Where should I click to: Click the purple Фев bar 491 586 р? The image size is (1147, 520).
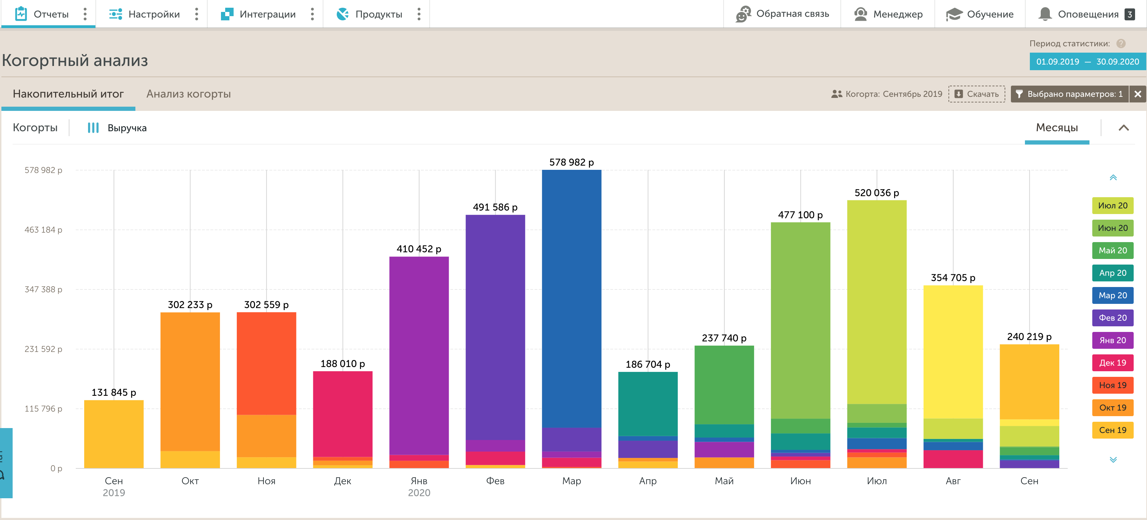tap(495, 327)
